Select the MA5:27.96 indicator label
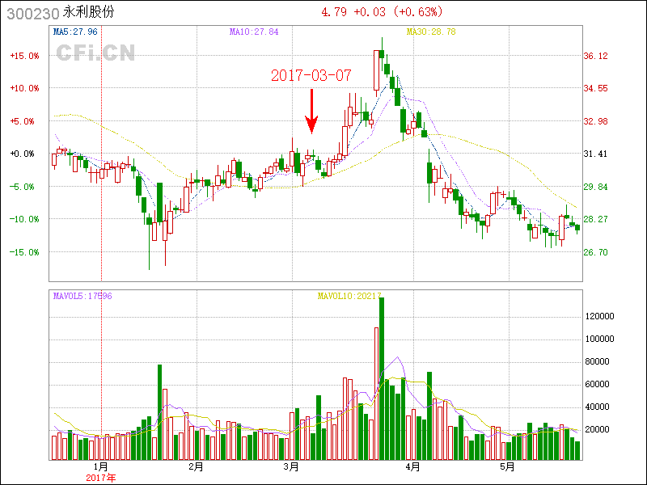This screenshot has height=485, width=647. [x=75, y=32]
